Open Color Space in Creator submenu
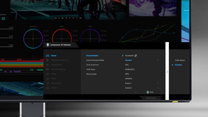The image size is (208, 117). pos(180,60)
